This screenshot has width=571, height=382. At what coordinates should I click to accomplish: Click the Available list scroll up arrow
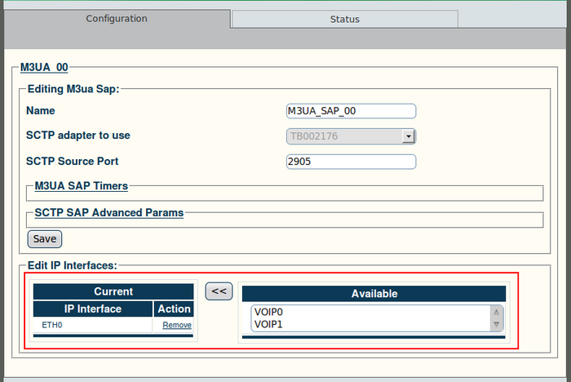[x=496, y=312]
